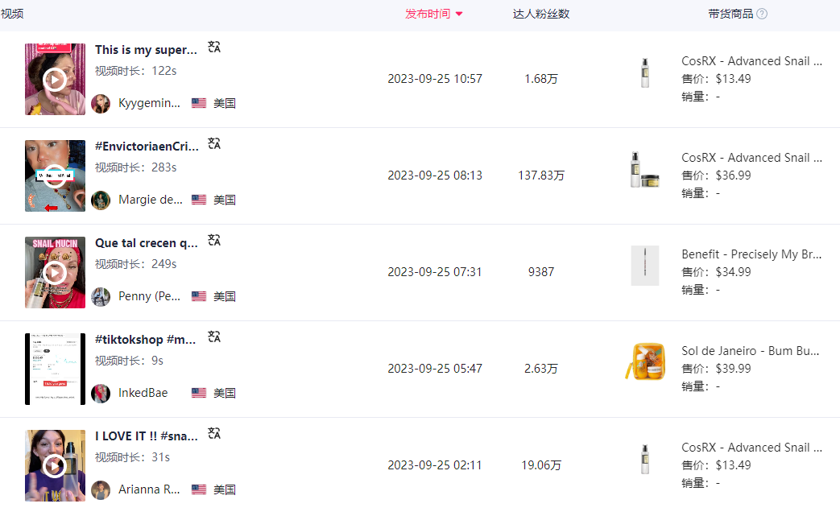This screenshot has width=840, height=512.
Task: Click the 达人粉丝数 column header
Action: [541, 14]
